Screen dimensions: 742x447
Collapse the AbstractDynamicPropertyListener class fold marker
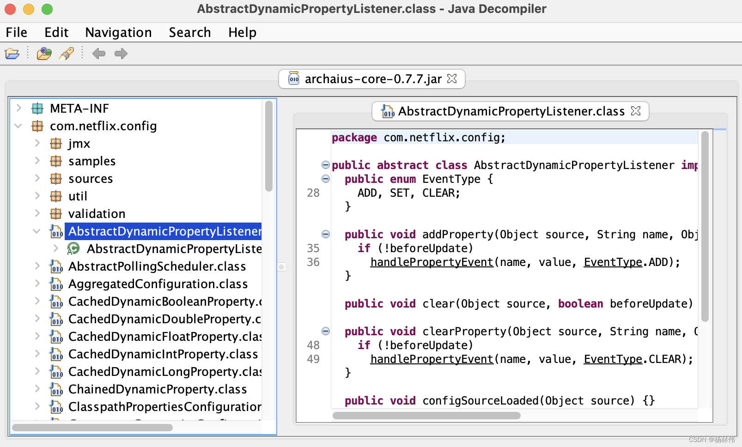pyautogui.click(x=326, y=165)
